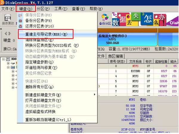Select row with starting cylinder 97907
The image size is (179, 134).
(138, 86)
